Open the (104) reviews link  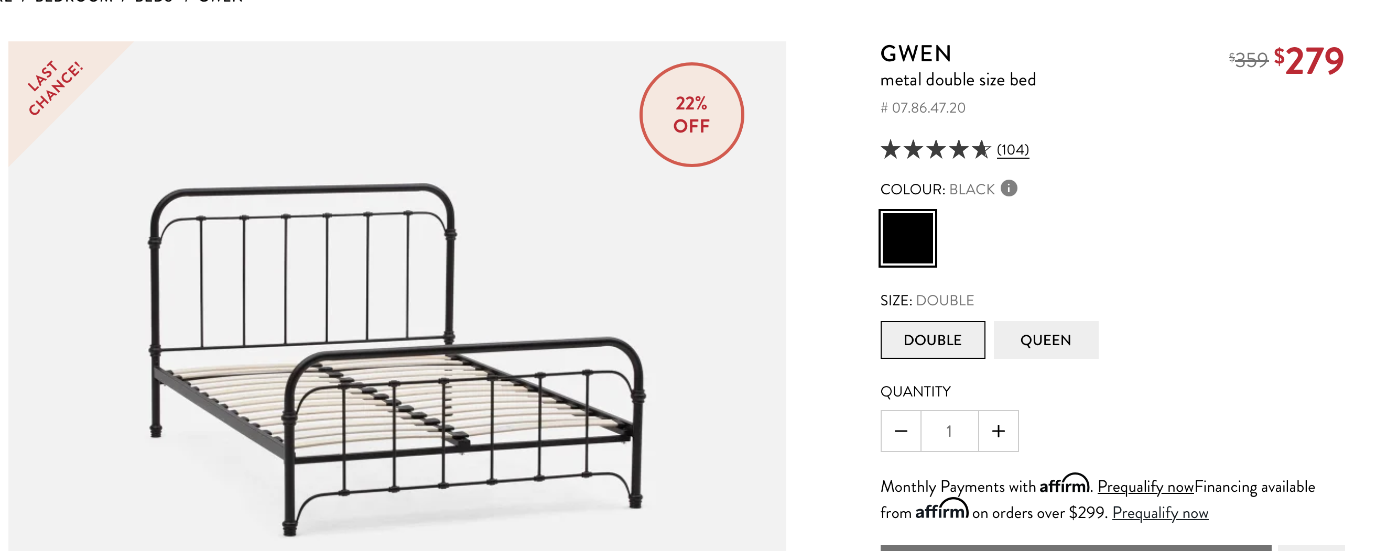point(1012,150)
